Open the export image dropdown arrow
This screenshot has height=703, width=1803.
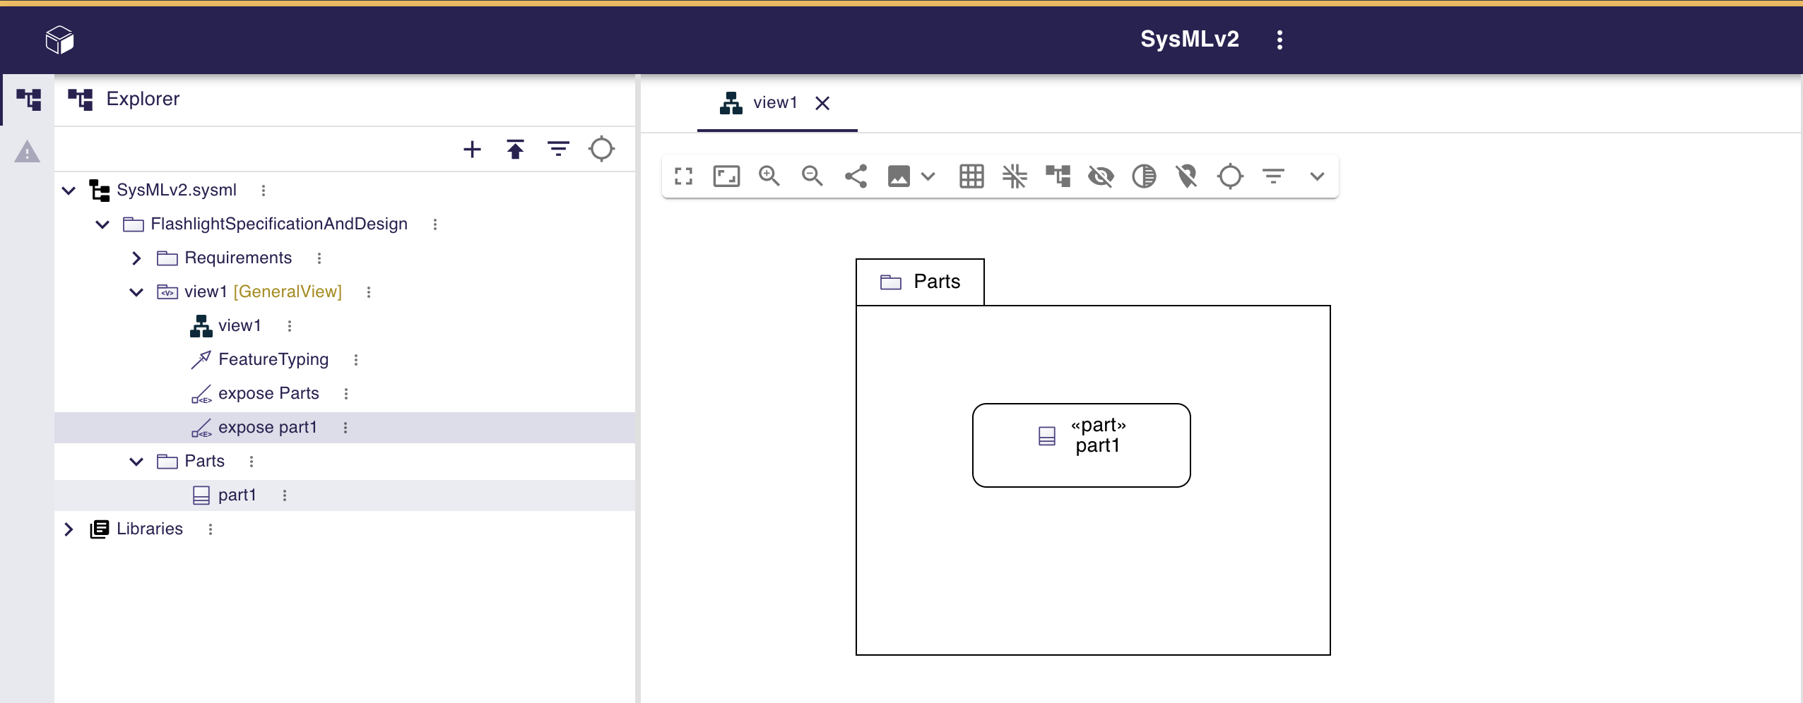[x=928, y=176]
